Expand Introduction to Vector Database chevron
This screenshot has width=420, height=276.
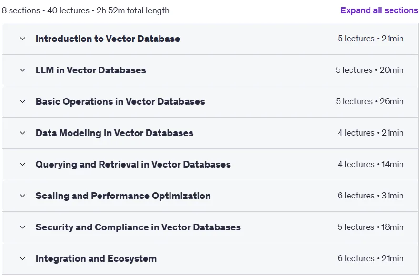[x=23, y=39]
